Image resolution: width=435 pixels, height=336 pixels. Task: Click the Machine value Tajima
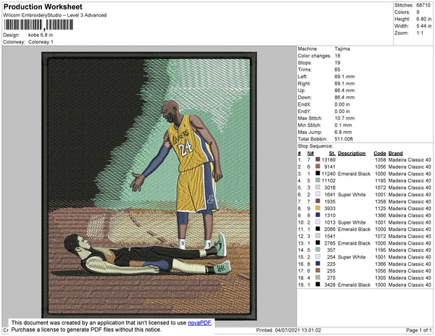click(342, 49)
